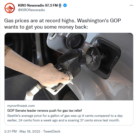Click the Space Needle logo in avatar

pyautogui.click(x=10, y=9)
